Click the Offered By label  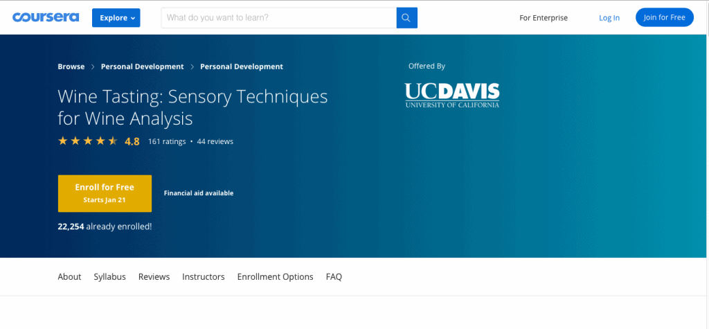point(427,66)
